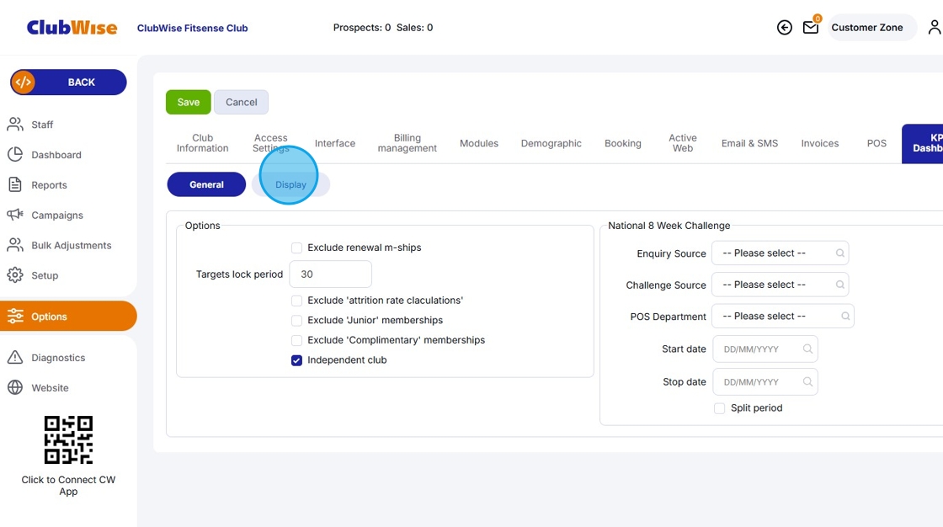Open the Enquiry Source dropdown

click(780, 253)
